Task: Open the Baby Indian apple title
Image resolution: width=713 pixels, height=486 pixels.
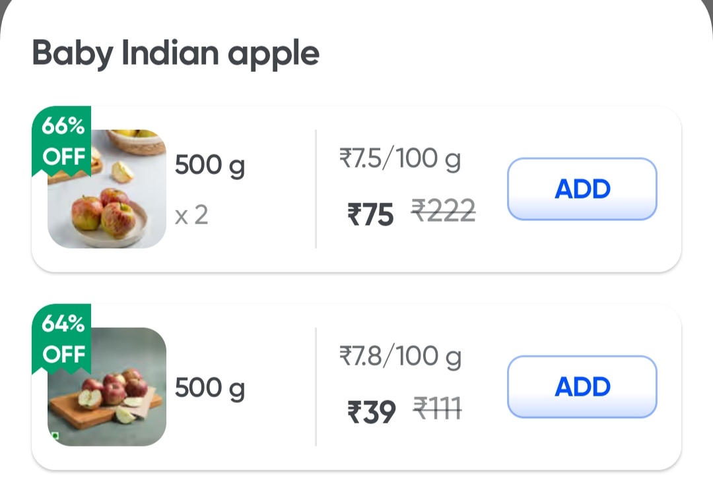Action: 176,53
